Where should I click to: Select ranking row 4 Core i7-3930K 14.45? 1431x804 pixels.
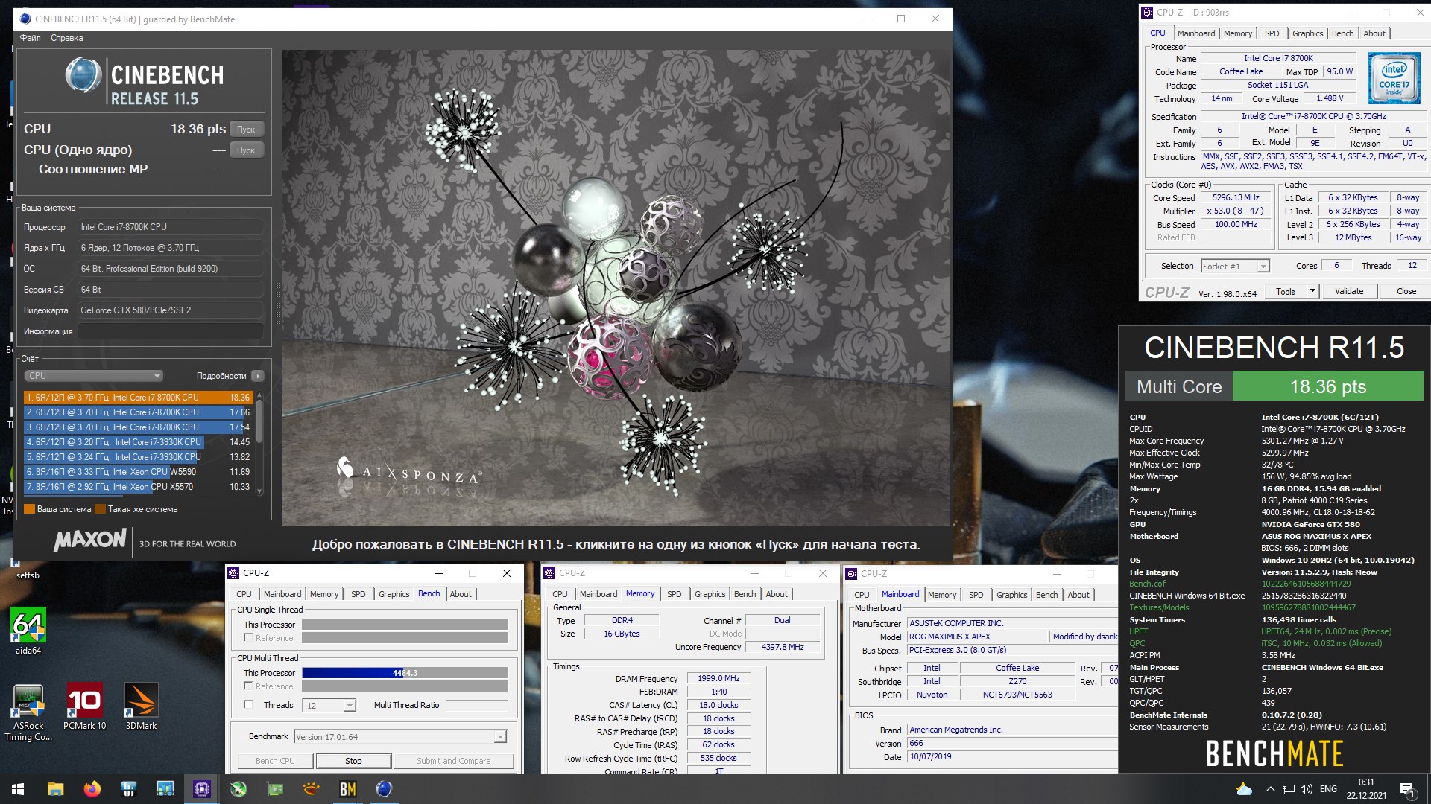139,442
